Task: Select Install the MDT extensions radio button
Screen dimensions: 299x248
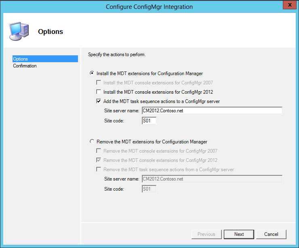Action: point(92,74)
